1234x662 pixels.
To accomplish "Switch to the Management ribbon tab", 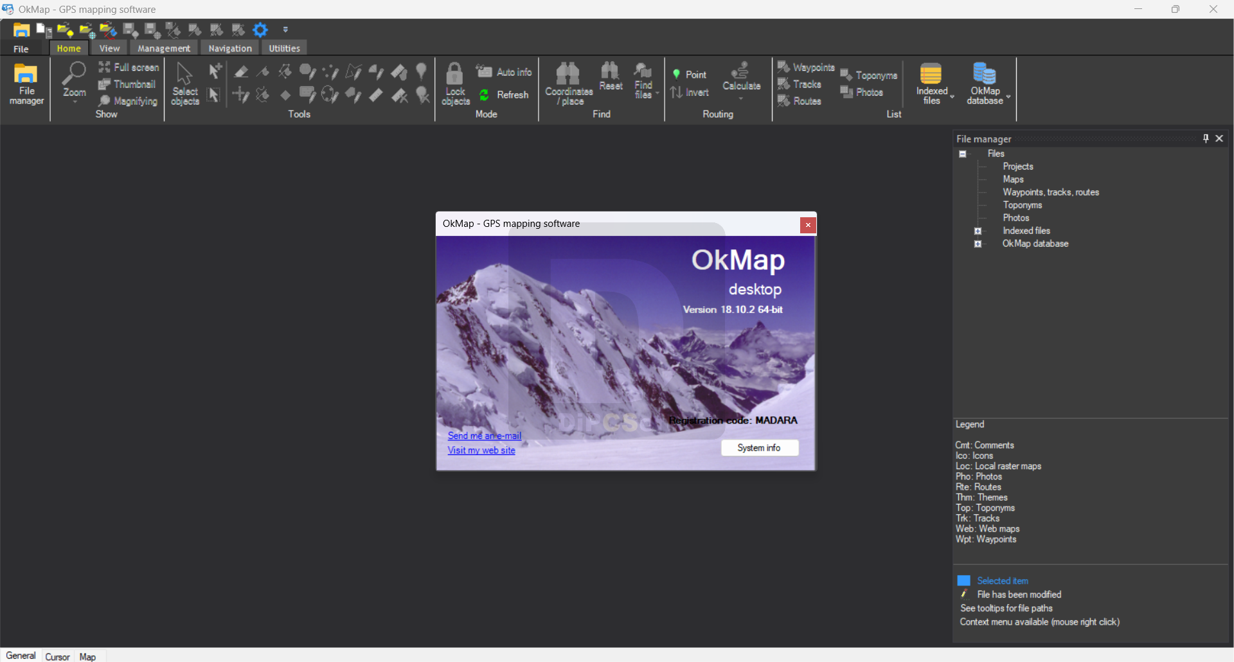I will 164,48.
